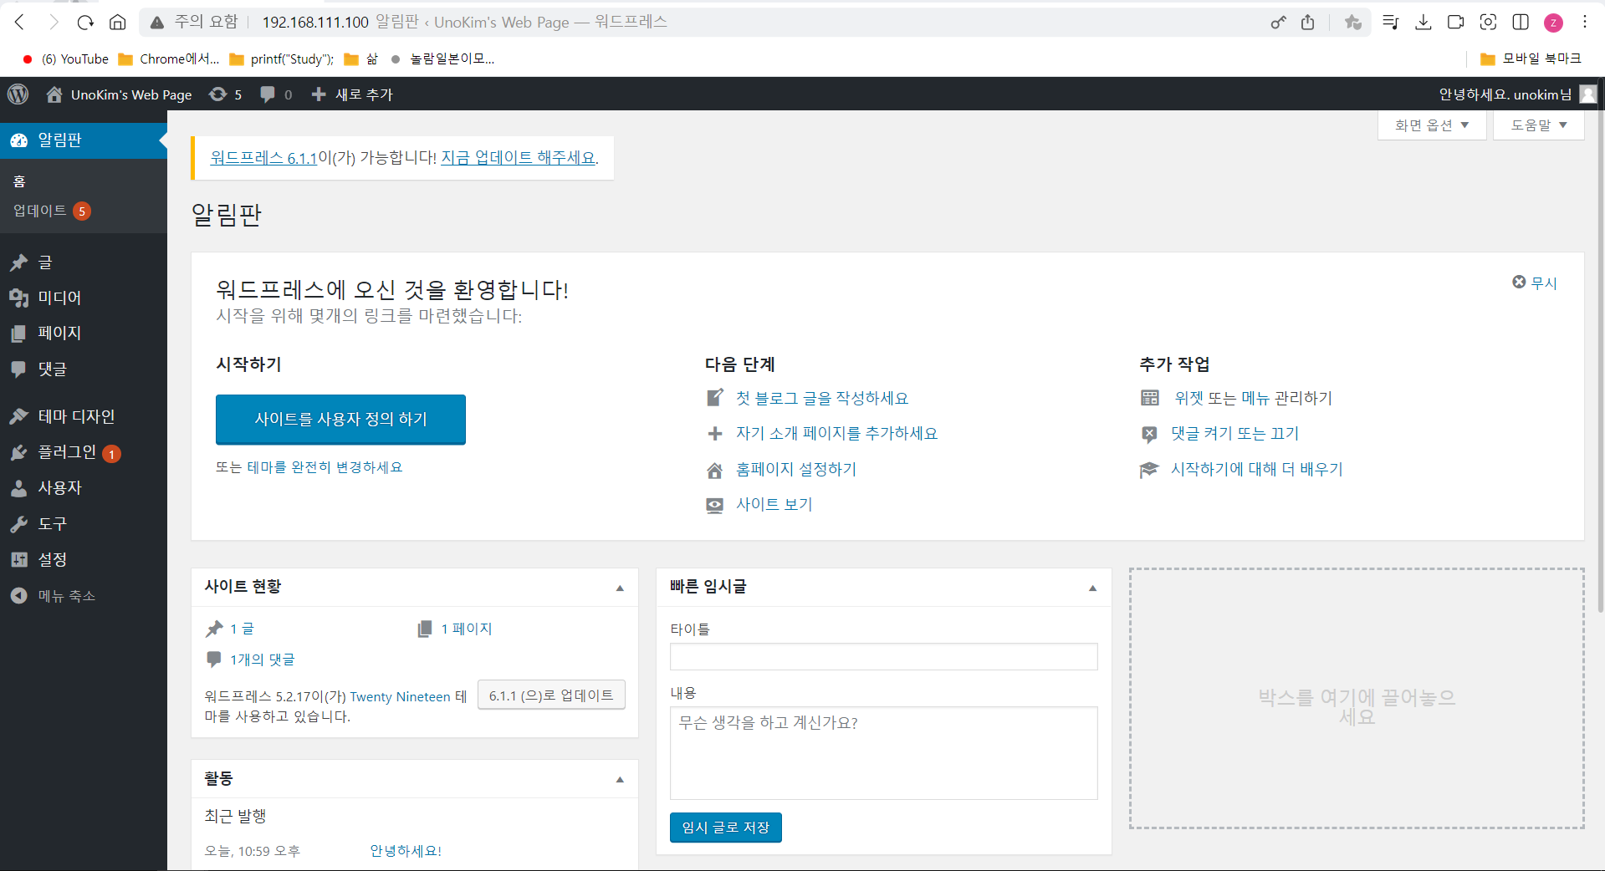Viewport: 1605px width, 871px height.
Task: Expand the 화면 옵션 dropdown
Action: (x=1432, y=125)
